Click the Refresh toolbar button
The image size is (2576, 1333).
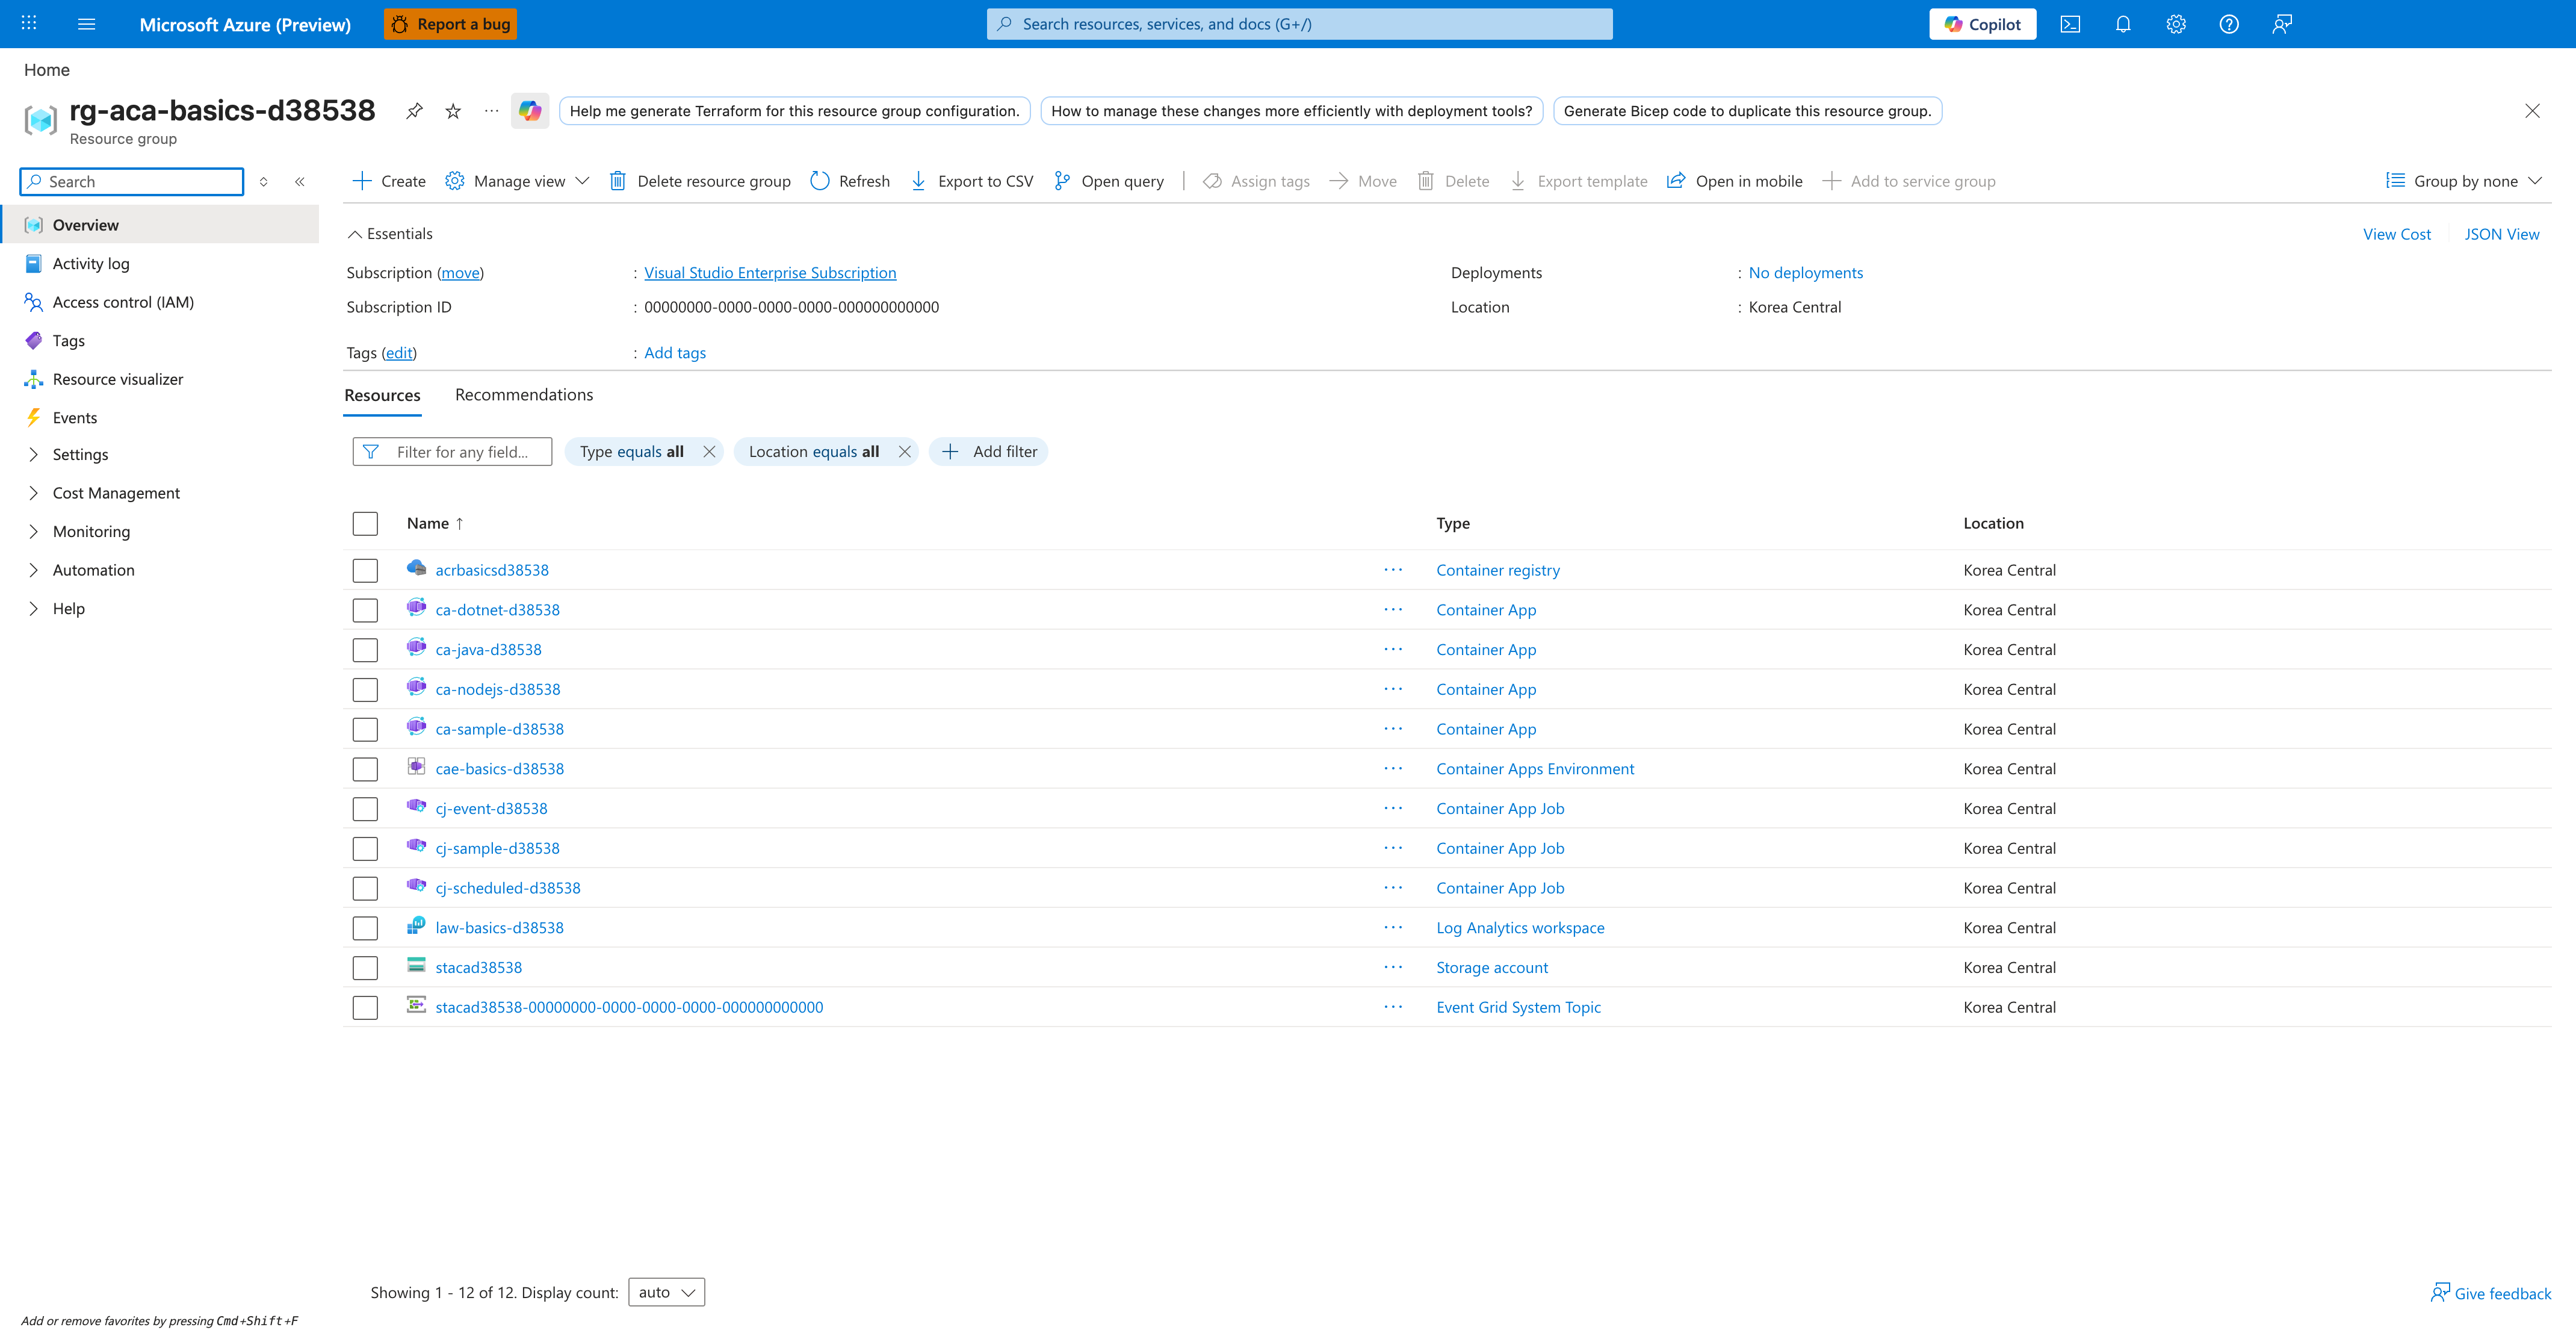coord(849,181)
